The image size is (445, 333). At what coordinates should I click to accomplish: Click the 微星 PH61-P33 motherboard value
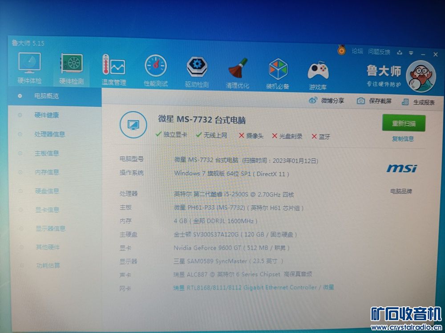(239, 208)
